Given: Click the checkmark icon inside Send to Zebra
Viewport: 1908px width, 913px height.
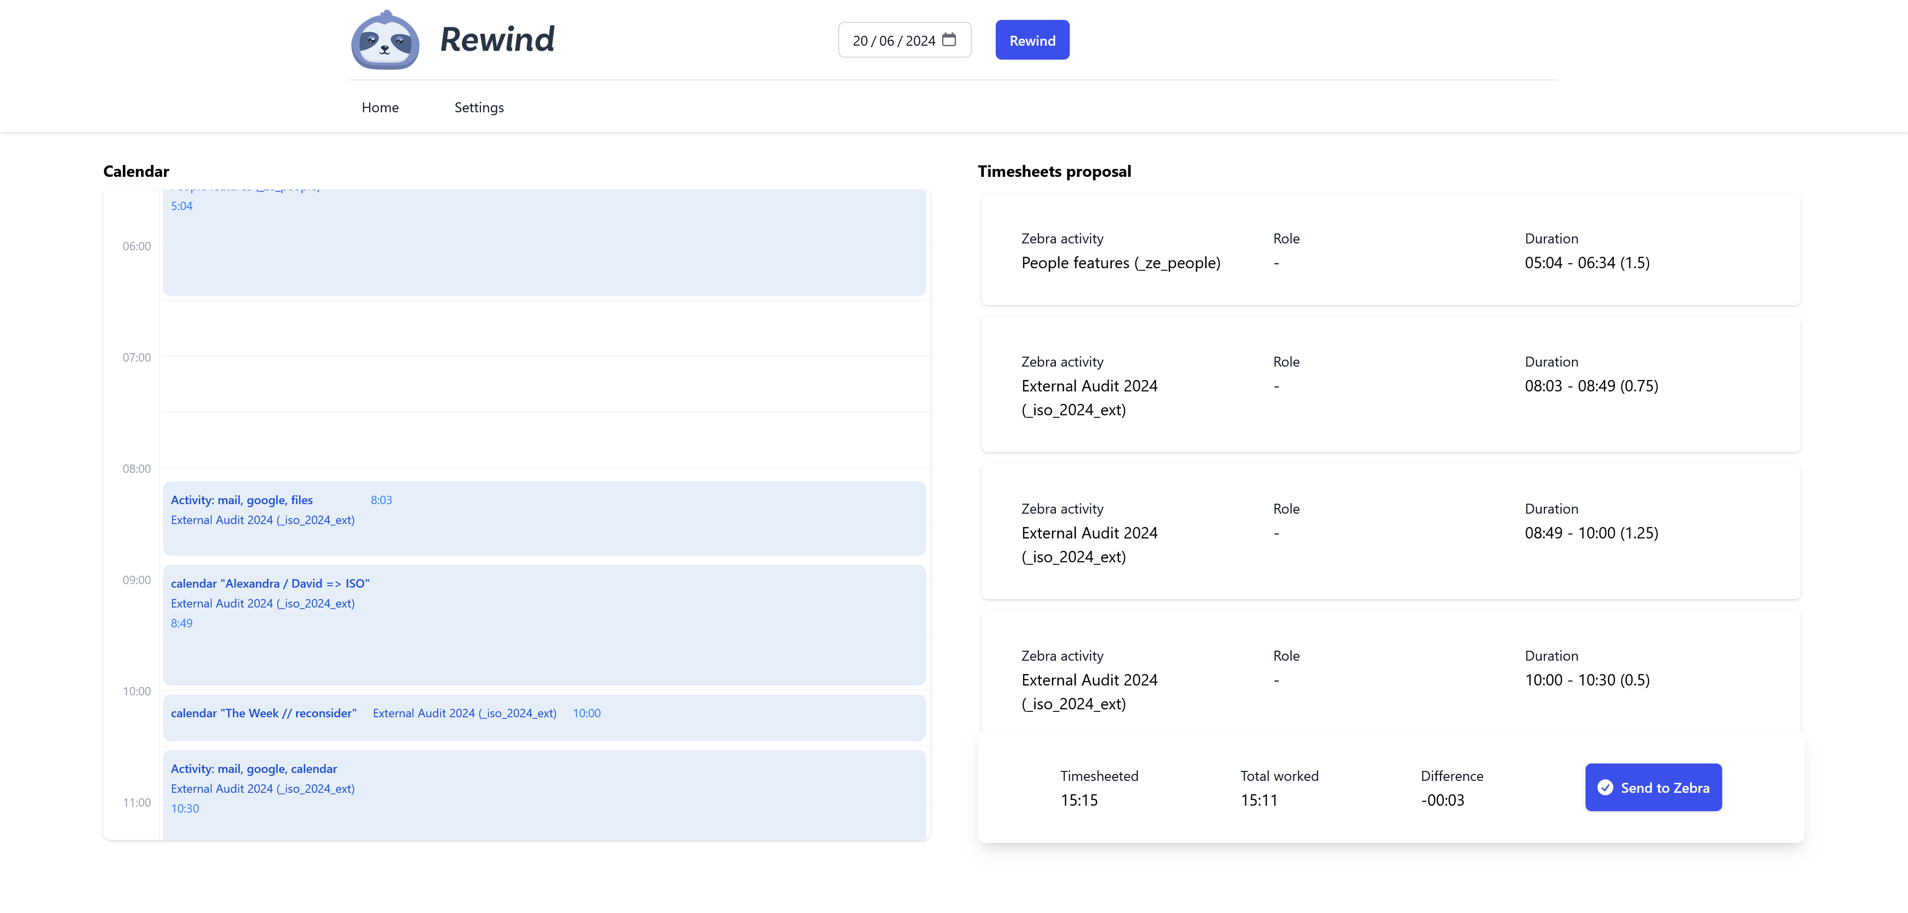Looking at the screenshot, I should (1604, 788).
